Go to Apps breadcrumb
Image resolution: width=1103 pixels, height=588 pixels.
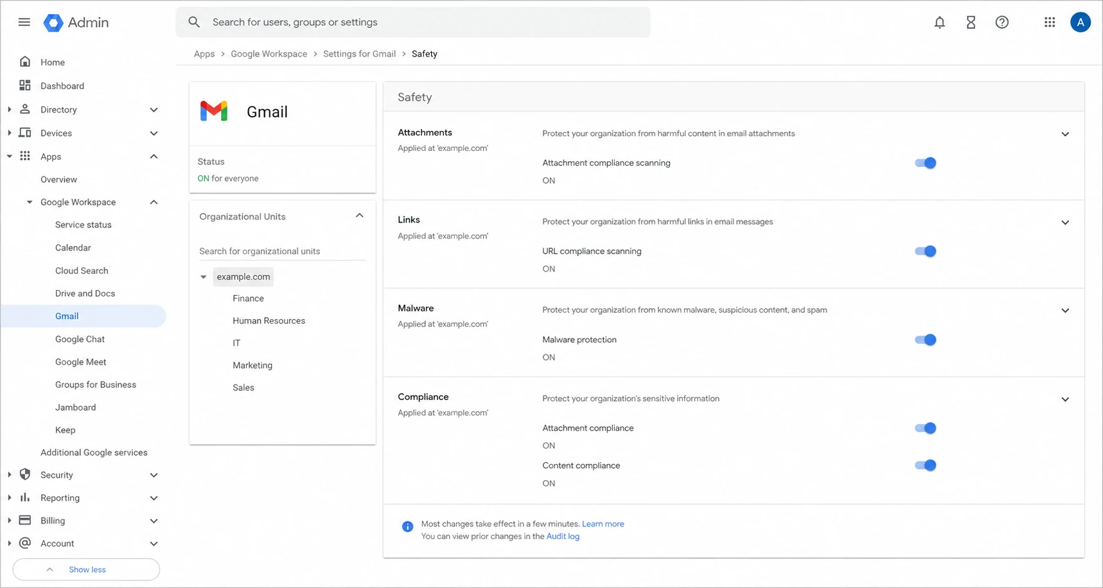click(204, 54)
